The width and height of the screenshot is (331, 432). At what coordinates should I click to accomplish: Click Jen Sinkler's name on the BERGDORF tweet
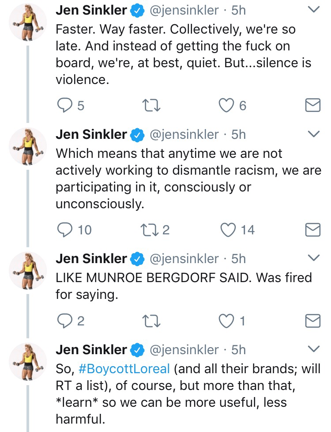[91, 258]
